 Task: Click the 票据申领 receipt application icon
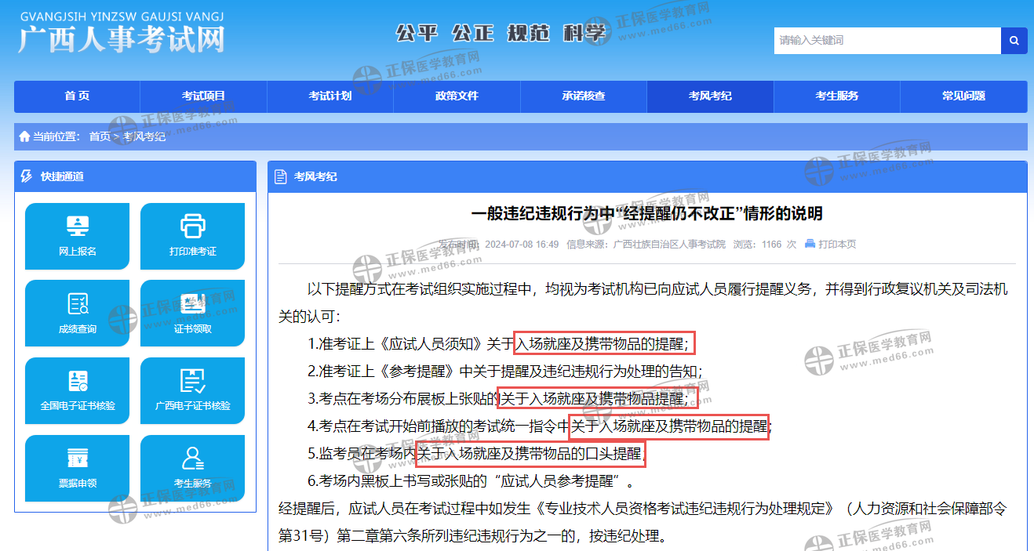(x=77, y=468)
